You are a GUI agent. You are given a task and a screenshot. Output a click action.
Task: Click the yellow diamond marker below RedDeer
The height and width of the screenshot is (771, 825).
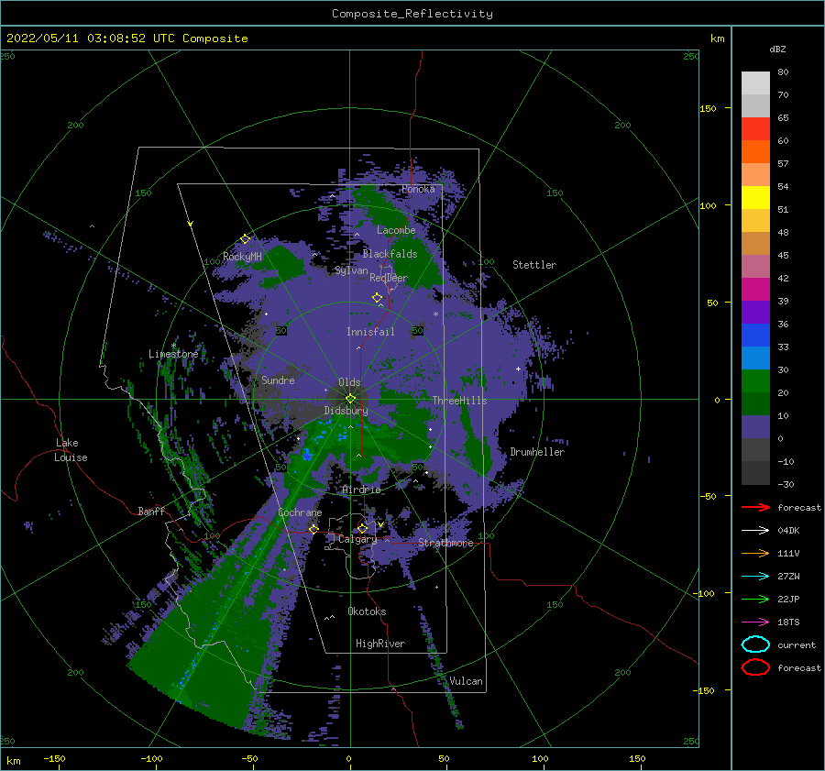(378, 298)
